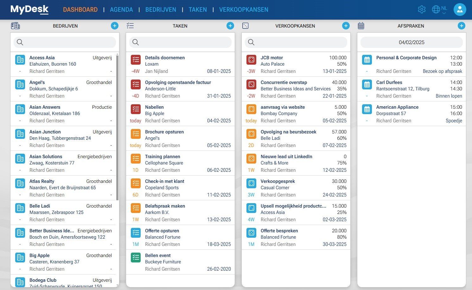Click the calendar icon on the Afspraken panel
Image resolution: width=472 pixels, height=290 pixels.
click(361, 25)
